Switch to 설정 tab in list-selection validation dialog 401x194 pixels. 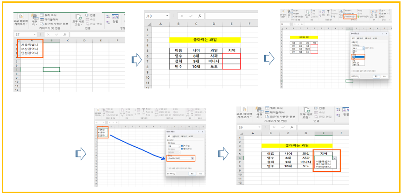(353, 38)
